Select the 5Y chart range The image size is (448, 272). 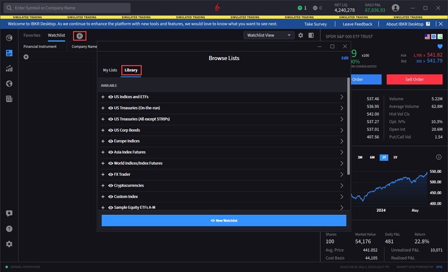tap(395, 157)
